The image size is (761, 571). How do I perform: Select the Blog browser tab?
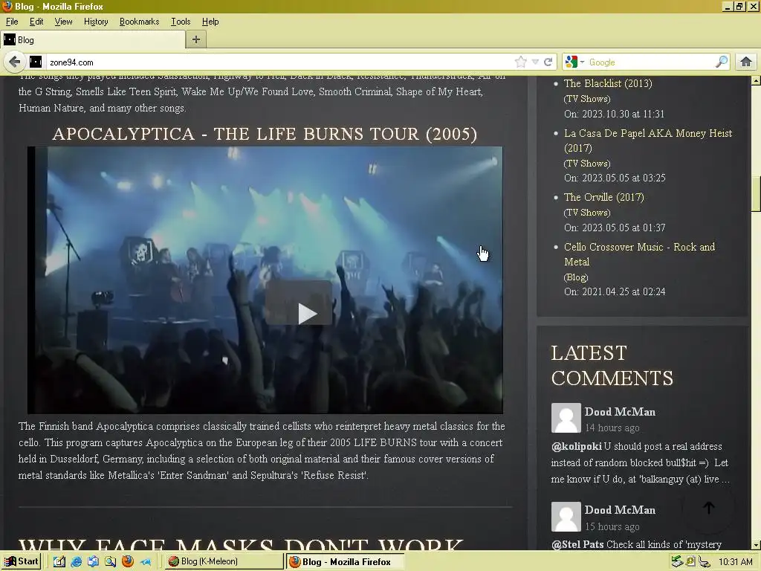coord(93,40)
